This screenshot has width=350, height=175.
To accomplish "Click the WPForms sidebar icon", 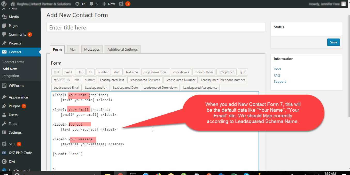I will coord(4,86).
